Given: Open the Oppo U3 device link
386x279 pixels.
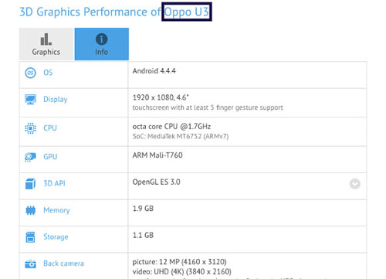Looking at the screenshot, I should (x=187, y=12).
